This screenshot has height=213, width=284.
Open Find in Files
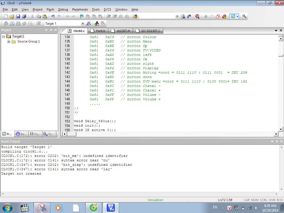(135, 16)
